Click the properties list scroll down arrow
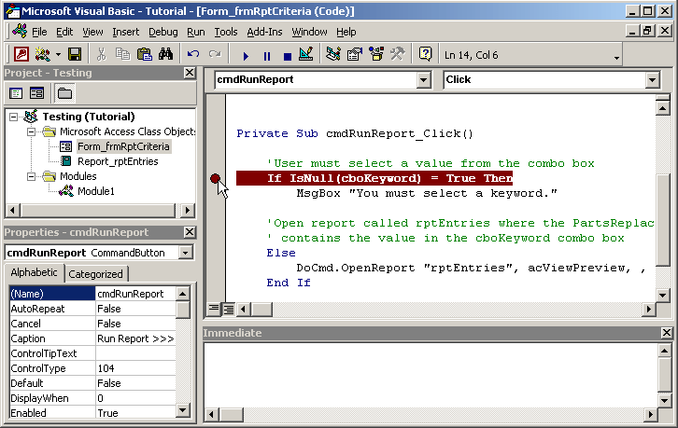Screen dimensions: 678x428 pos(183,410)
